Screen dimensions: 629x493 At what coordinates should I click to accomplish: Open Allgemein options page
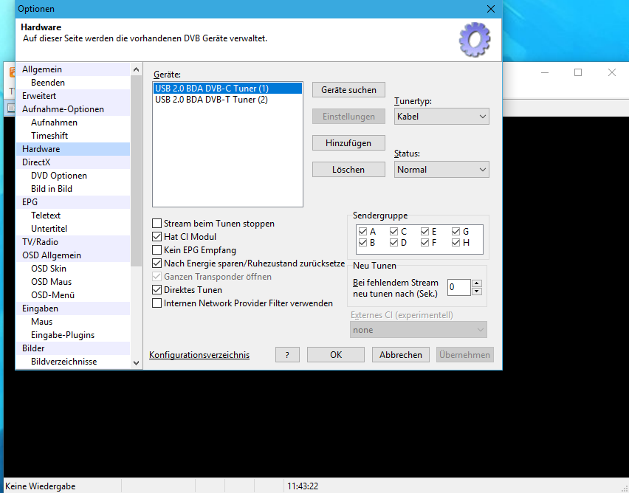73,69
